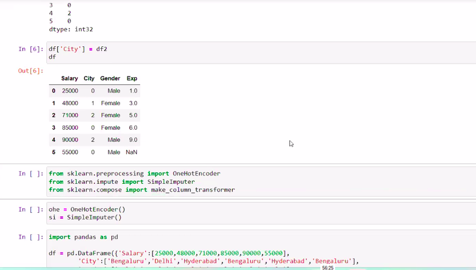Click the Out[6] output prompt
Image resolution: width=476 pixels, height=270 pixels.
point(31,71)
